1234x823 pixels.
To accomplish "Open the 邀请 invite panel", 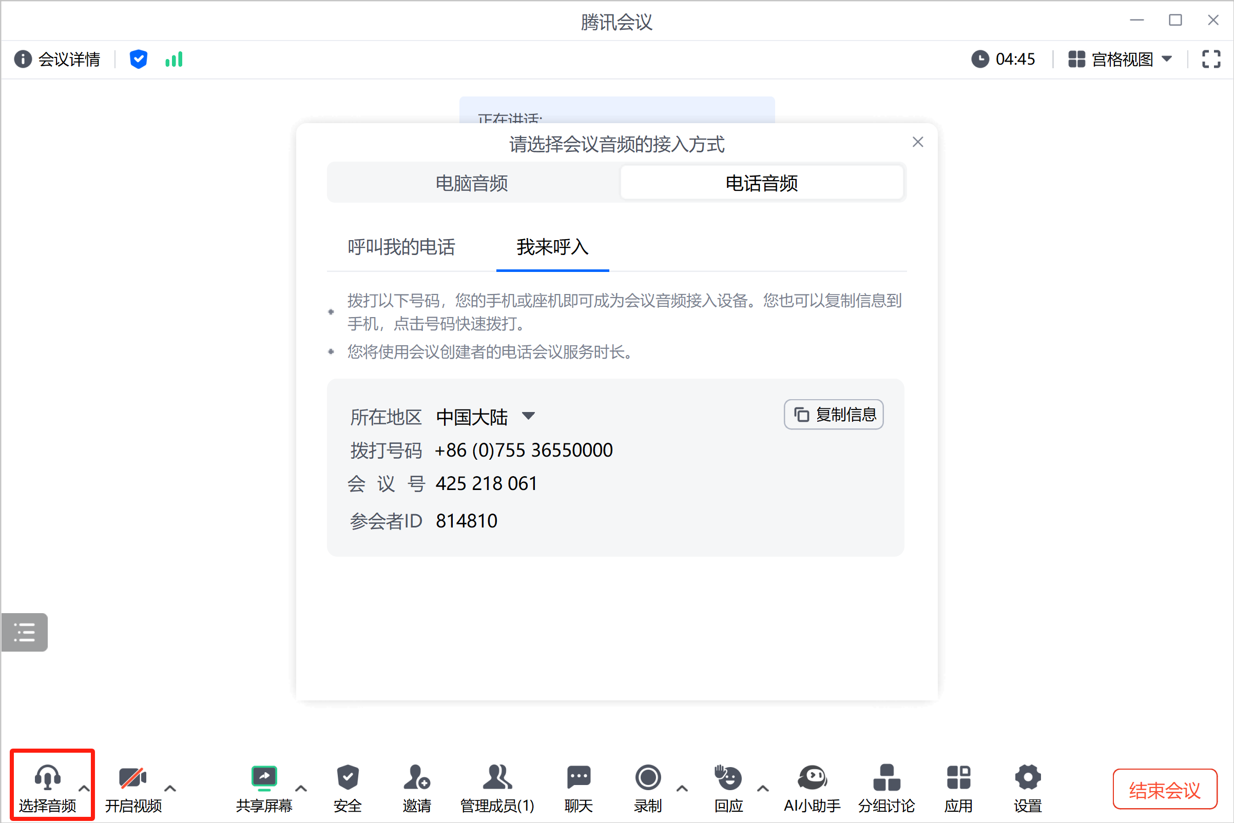I will [x=417, y=789].
